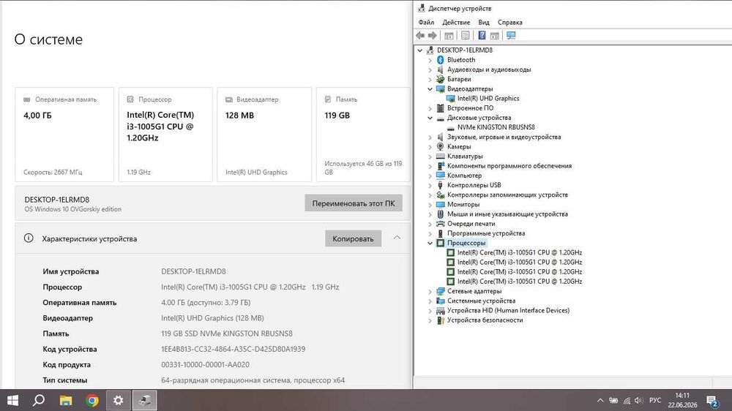Open the notification center with 2 notifications
The height and width of the screenshot is (411, 732).
[x=712, y=400]
